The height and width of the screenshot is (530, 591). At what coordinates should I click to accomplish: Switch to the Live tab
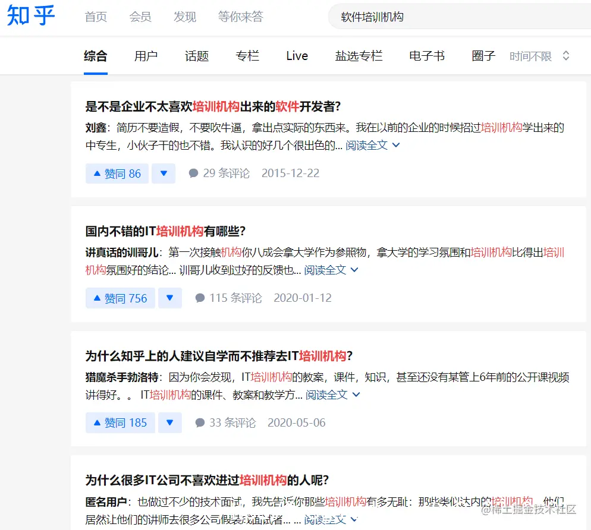(297, 56)
